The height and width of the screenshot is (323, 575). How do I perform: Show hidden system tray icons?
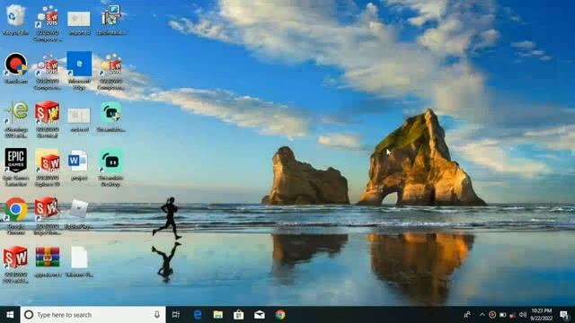point(482,315)
